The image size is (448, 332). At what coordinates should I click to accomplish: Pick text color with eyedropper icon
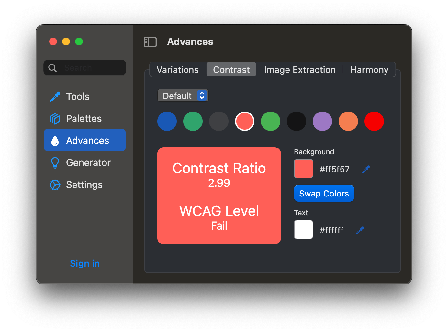pyautogui.click(x=360, y=230)
